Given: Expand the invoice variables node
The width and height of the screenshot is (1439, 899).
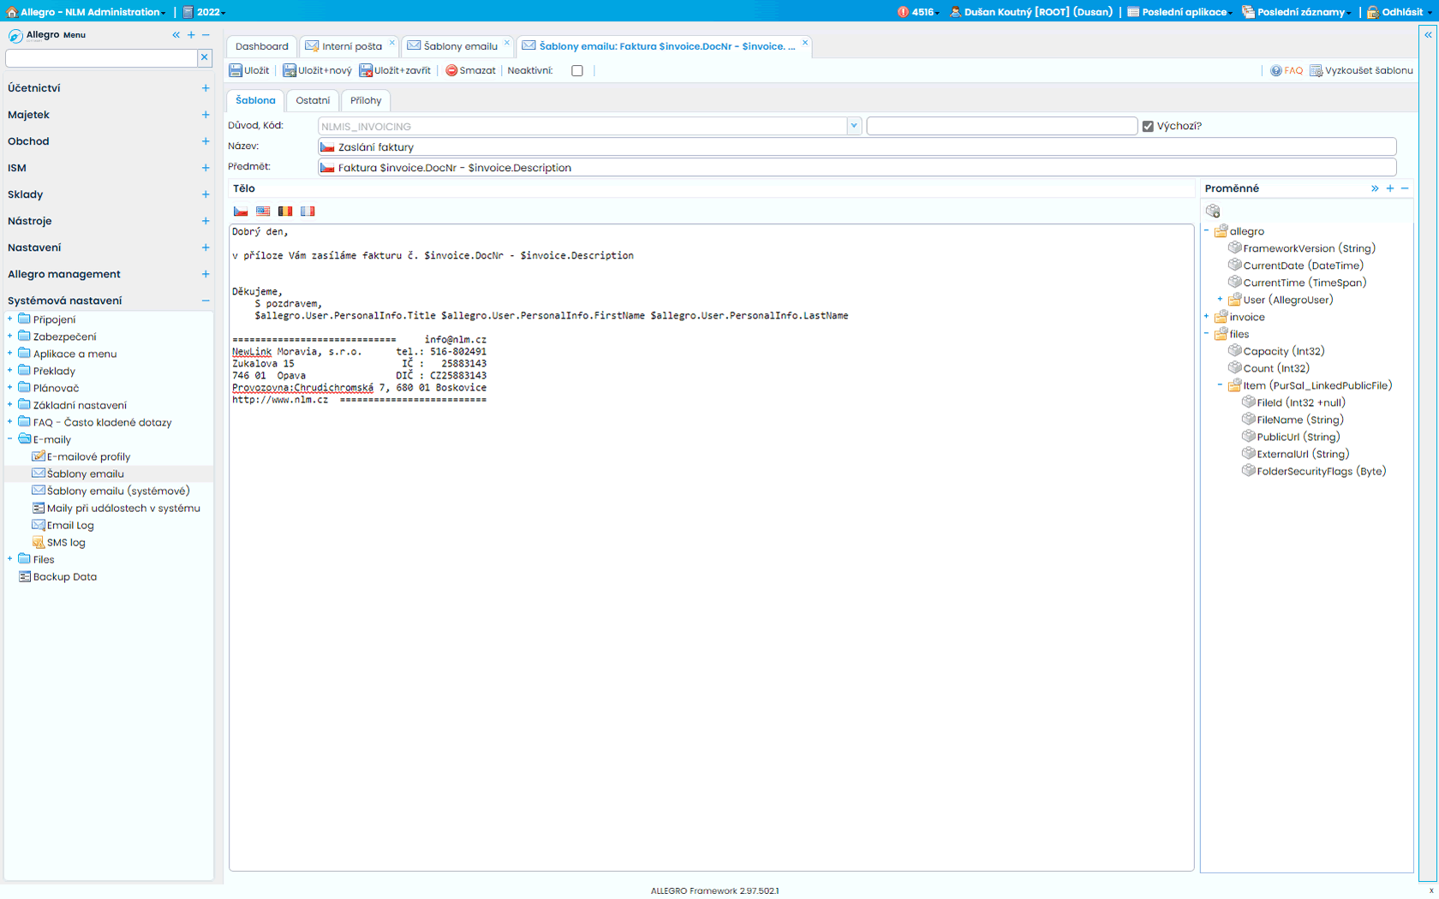Looking at the screenshot, I should pyautogui.click(x=1207, y=317).
